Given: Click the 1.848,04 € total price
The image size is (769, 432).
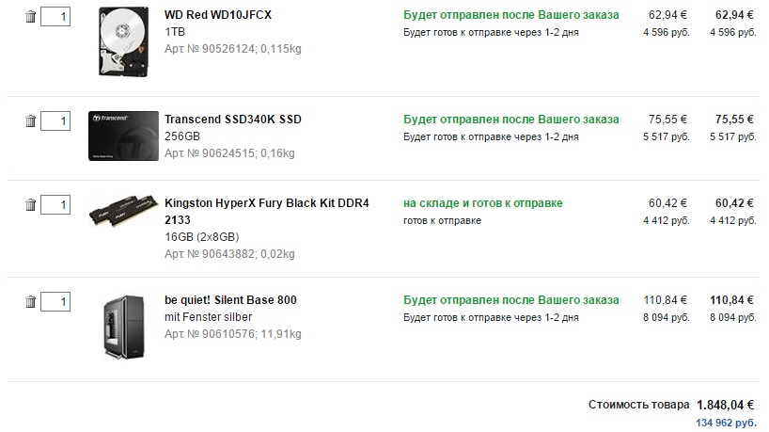Looking at the screenshot, I should coord(726,405).
